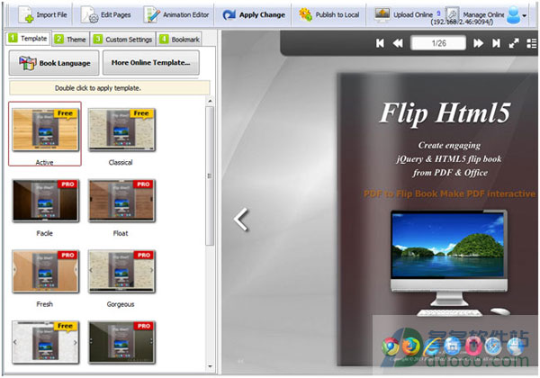This screenshot has width=540, height=378.
Task: Click the template list scroll down arrow
Action: click(x=210, y=366)
